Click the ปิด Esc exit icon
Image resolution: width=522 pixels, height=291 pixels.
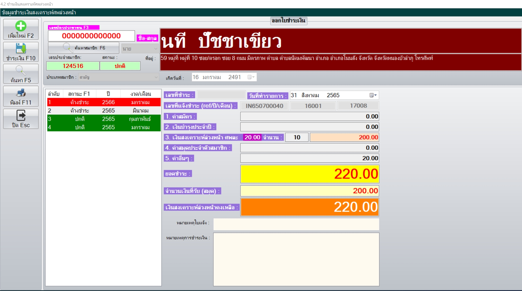point(21,116)
